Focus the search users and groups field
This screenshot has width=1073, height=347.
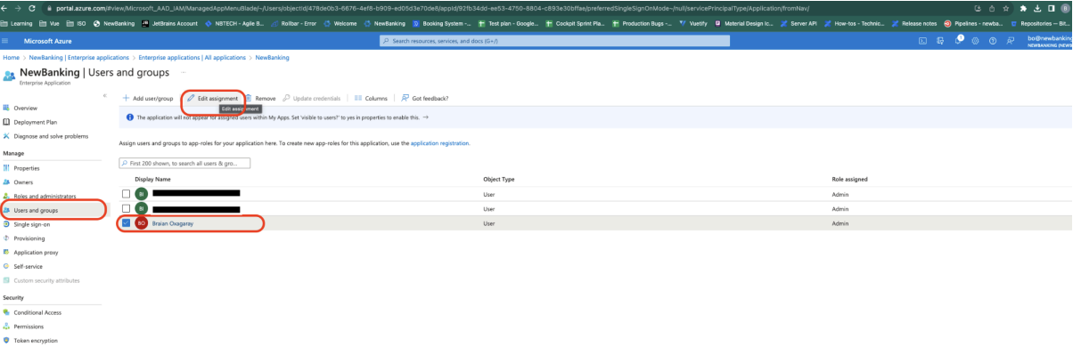(184, 164)
